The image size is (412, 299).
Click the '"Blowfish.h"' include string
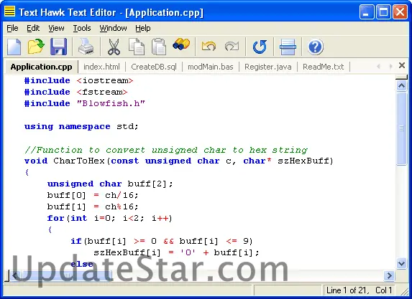[x=111, y=103]
